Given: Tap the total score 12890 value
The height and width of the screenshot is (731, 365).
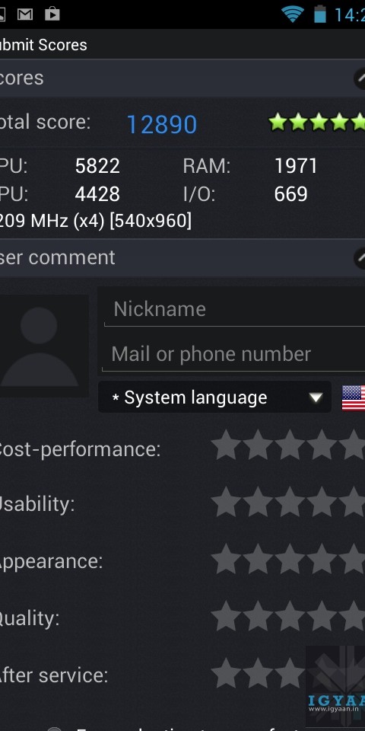Looking at the screenshot, I should (x=161, y=124).
